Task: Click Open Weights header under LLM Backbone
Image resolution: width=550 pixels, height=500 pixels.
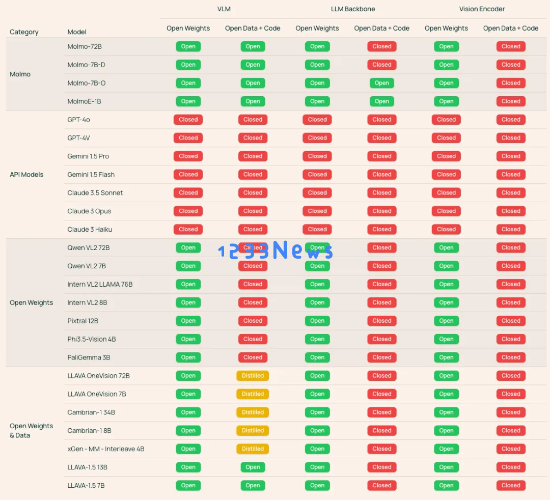Action: 317,28
